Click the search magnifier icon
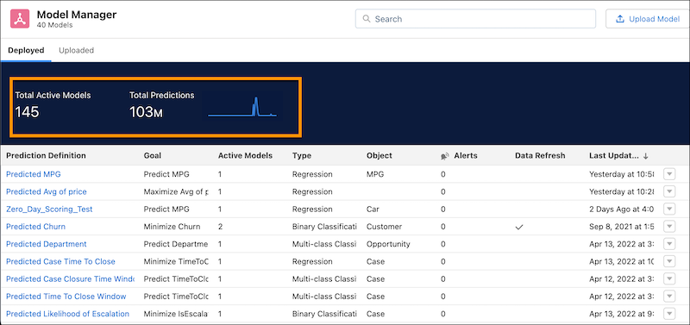The width and height of the screenshot is (690, 325). (366, 19)
